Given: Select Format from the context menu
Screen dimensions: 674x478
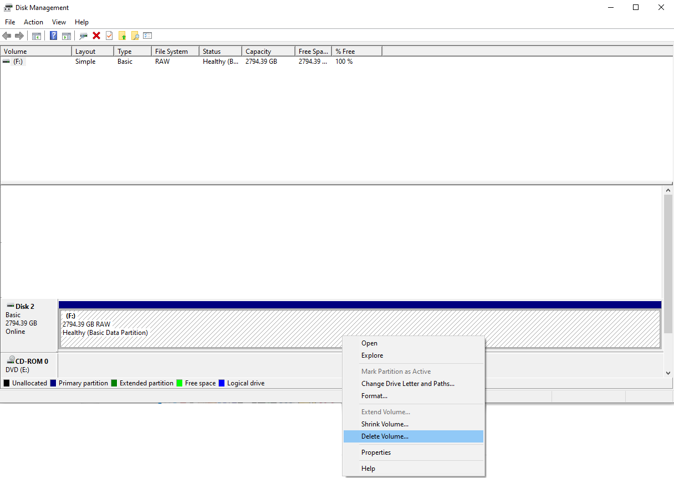Looking at the screenshot, I should point(374,395).
